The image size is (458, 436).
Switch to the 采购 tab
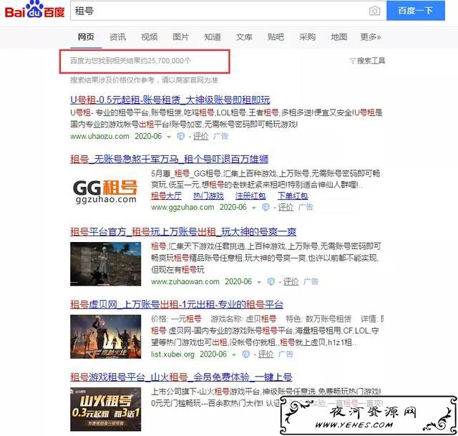[307, 37]
